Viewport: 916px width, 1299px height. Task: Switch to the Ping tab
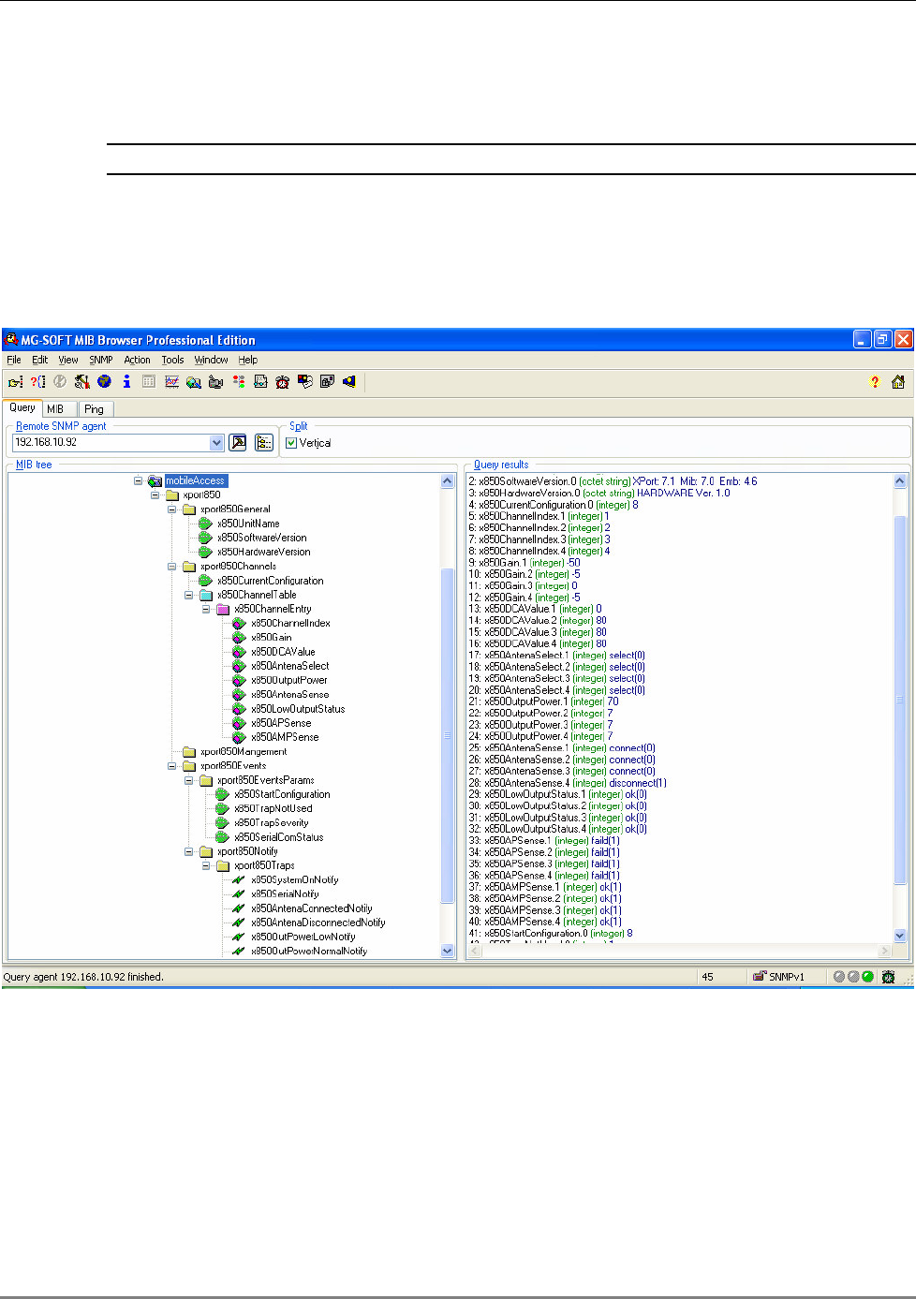(94, 409)
